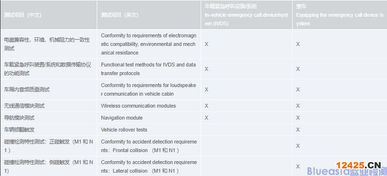
Task: Click the 电磁兼容性 Chinese test item cell
Action: click(48, 44)
